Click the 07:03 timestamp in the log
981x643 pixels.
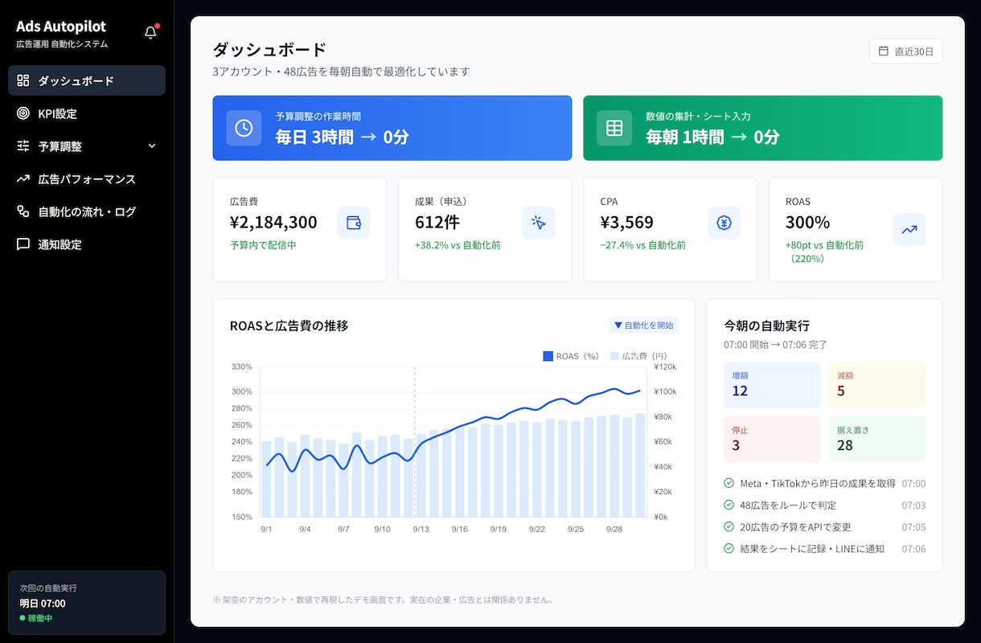(x=913, y=505)
